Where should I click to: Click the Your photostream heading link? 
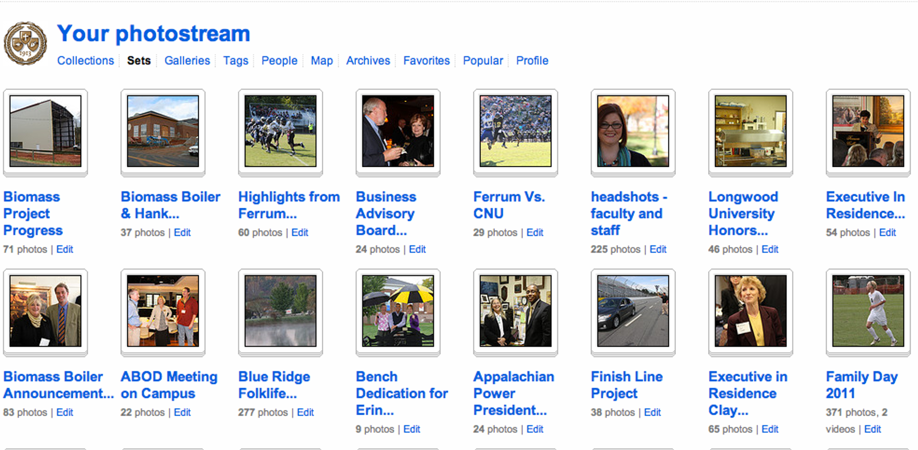pos(154,34)
